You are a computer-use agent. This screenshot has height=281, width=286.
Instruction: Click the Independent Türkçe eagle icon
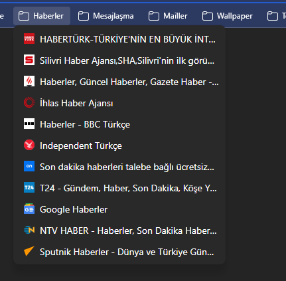(29, 145)
